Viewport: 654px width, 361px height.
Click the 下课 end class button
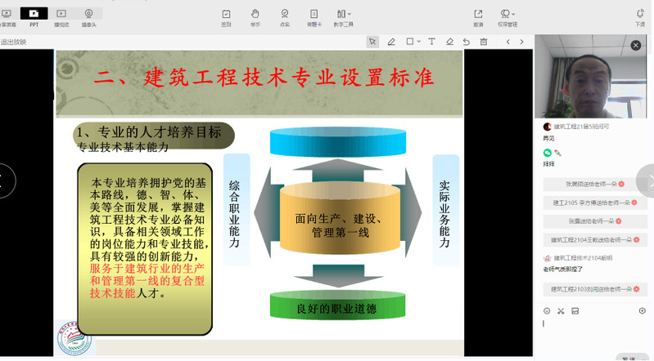click(640, 17)
